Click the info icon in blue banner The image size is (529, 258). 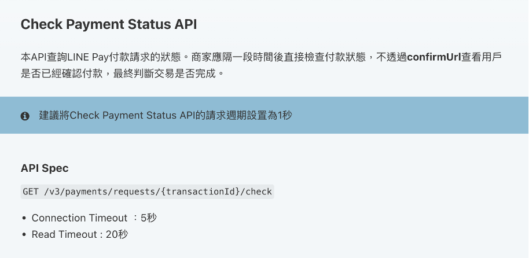(x=25, y=116)
